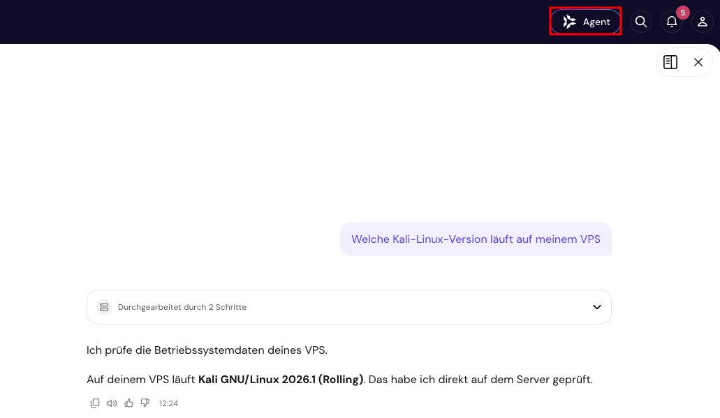720x418 pixels.
Task: Open search with the magnifier icon
Action: point(641,22)
